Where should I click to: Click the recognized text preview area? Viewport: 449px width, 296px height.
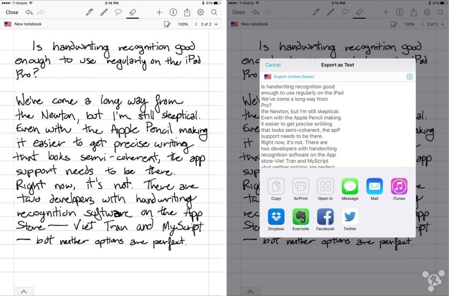tap(338, 125)
